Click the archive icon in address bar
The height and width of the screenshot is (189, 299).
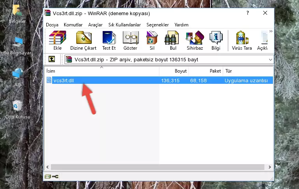click(69, 59)
